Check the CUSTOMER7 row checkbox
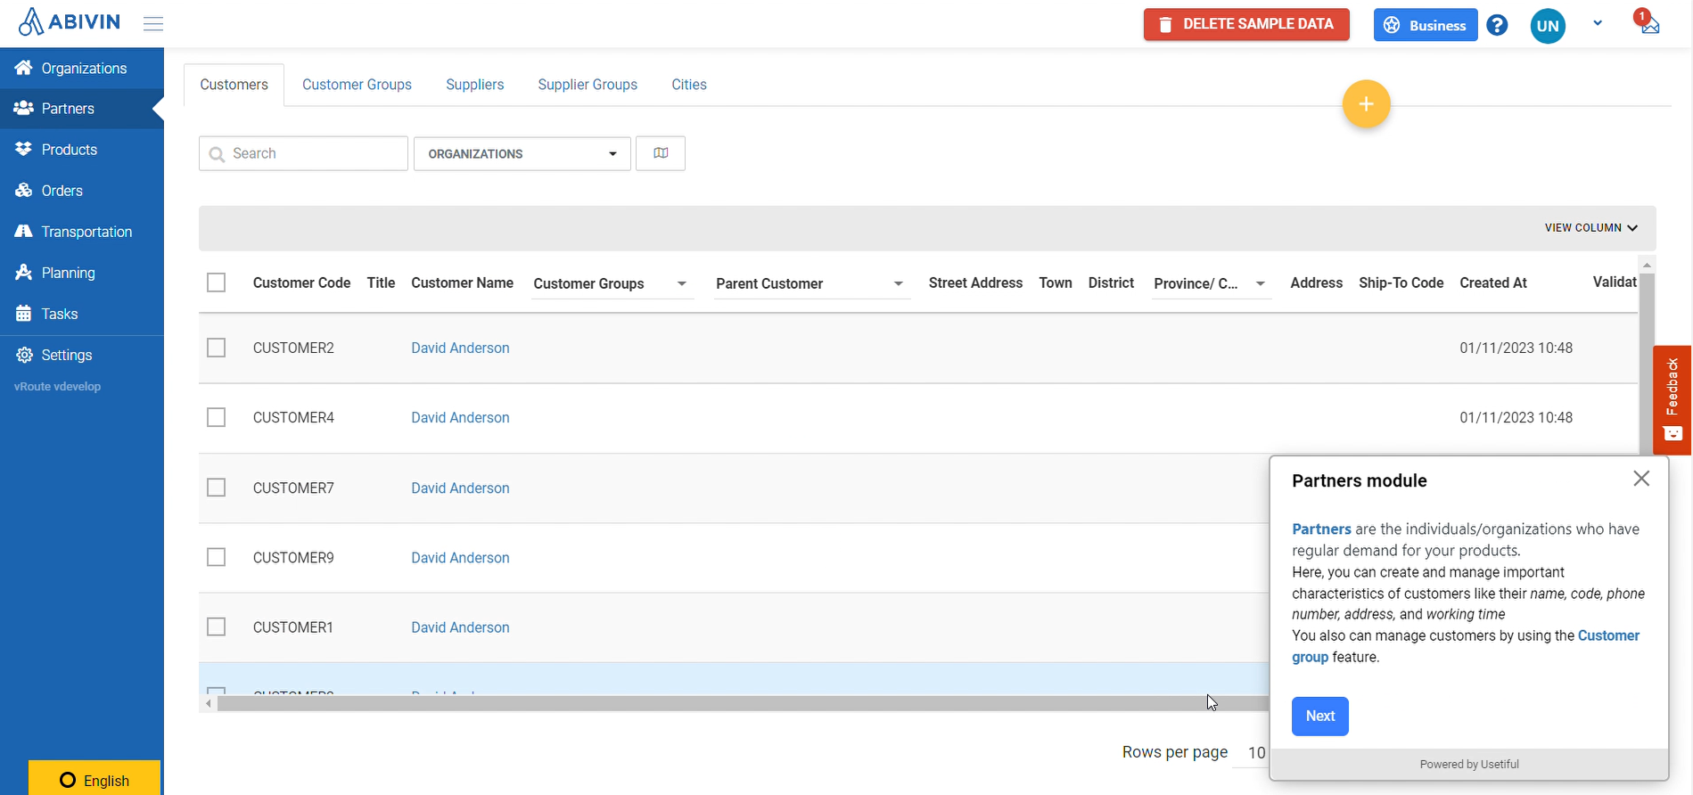The height and width of the screenshot is (795, 1693). [x=216, y=488]
